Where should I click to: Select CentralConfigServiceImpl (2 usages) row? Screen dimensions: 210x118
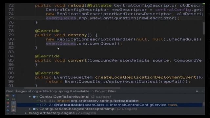(x=75, y=97)
